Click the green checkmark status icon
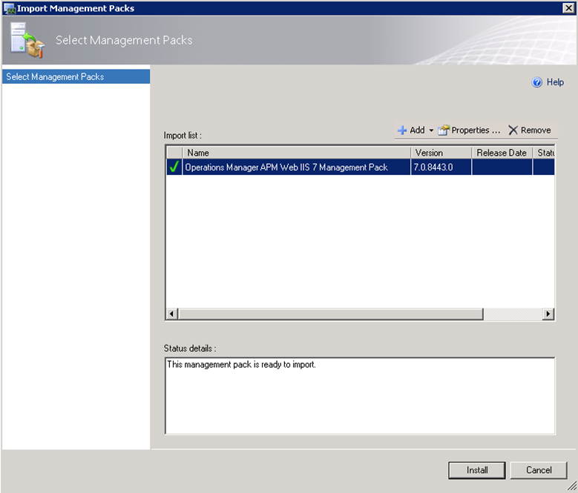 174,167
